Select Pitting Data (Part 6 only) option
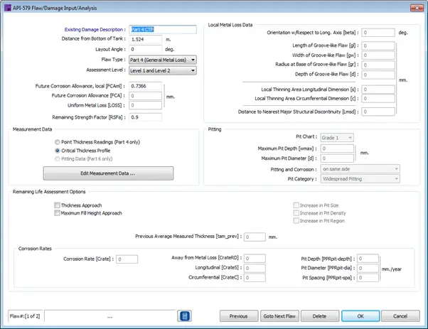 [57, 158]
